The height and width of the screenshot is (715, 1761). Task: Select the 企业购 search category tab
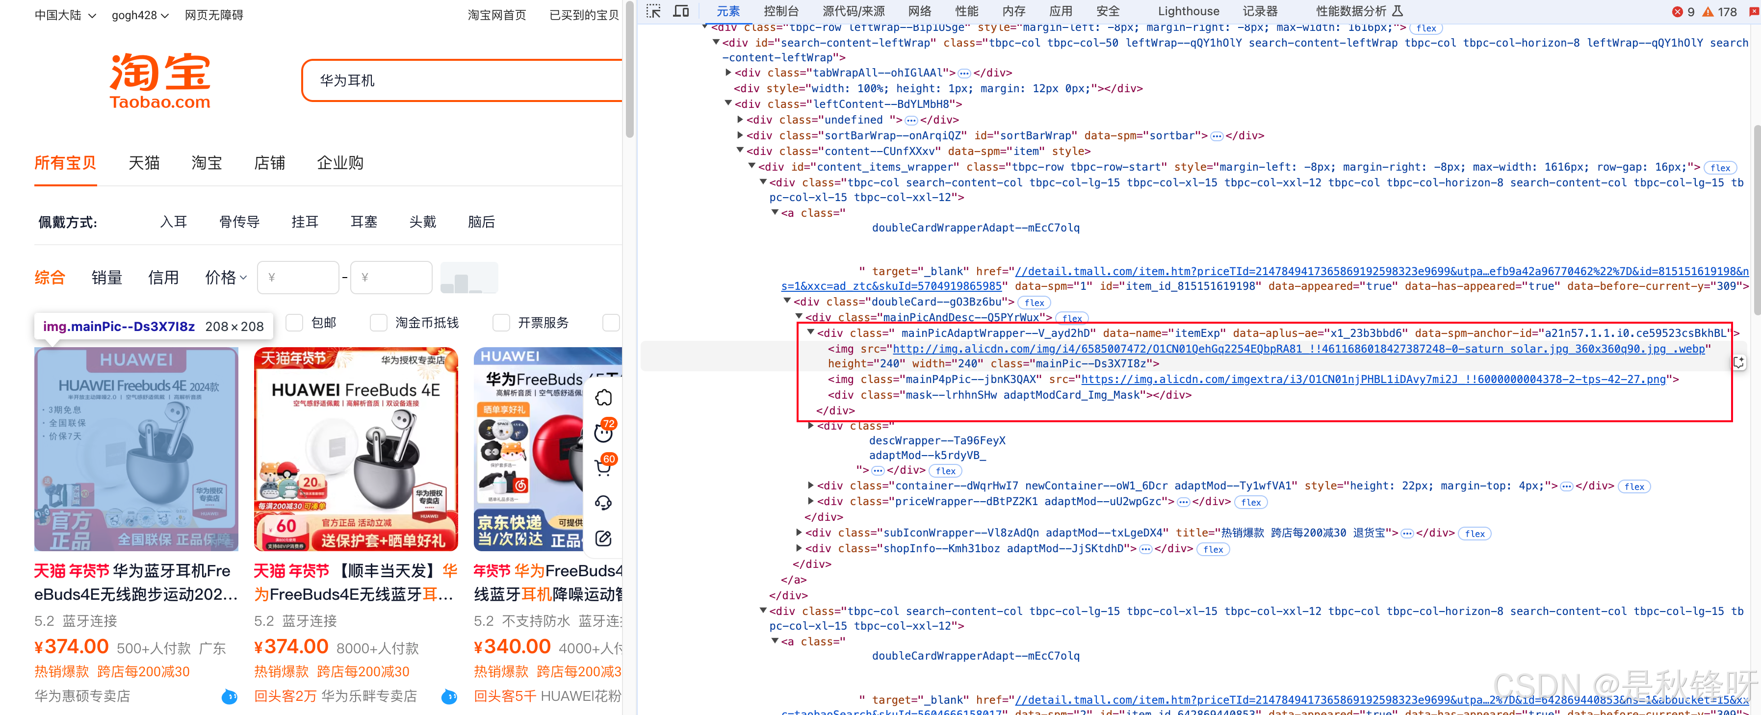[340, 163]
